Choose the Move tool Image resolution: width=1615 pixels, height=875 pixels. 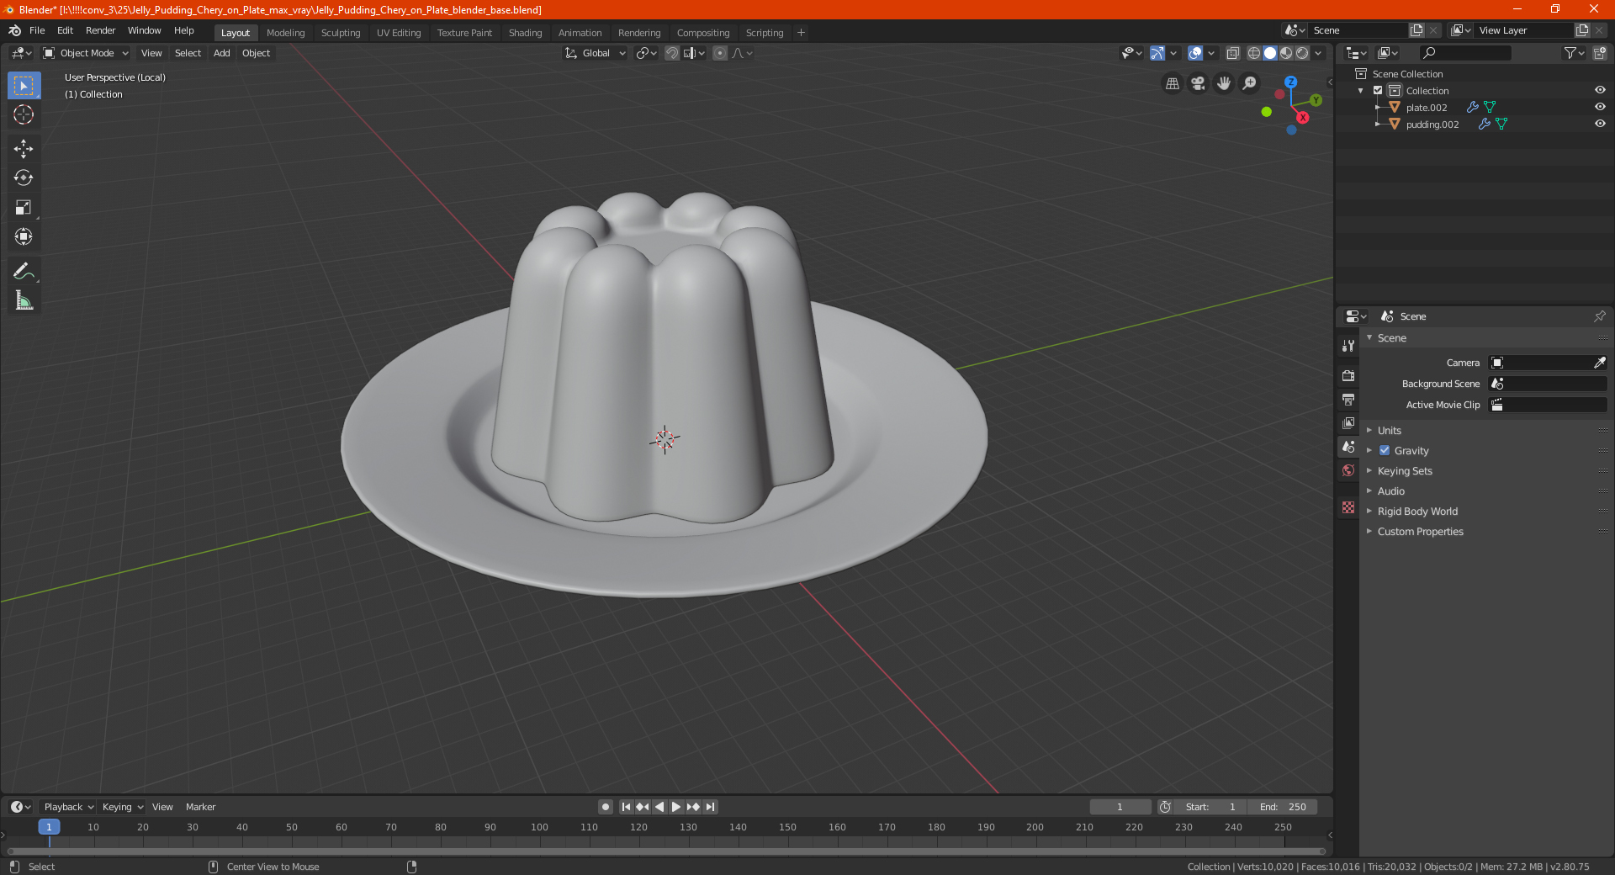24,149
